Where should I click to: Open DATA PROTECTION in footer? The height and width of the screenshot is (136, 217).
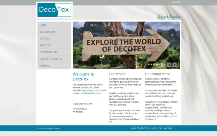[x=140, y=128]
